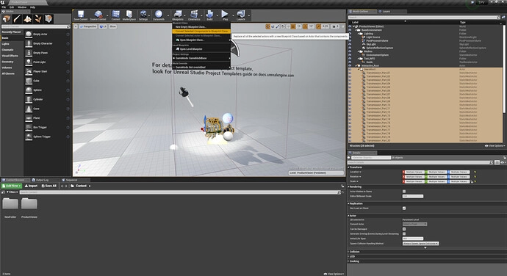Open Spawn Collision Handling Method dropdown
Viewport: 507px width, 276px height.
click(x=421, y=244)
